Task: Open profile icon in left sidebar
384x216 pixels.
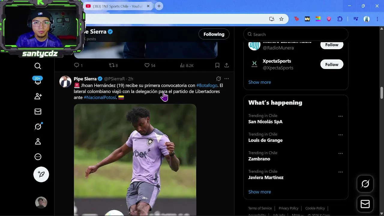Action: [x=38, y=142]
